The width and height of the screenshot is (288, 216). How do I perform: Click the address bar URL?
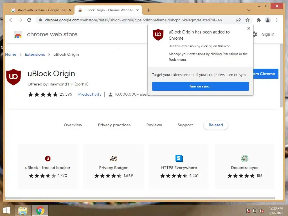click(x=133, y=20)
